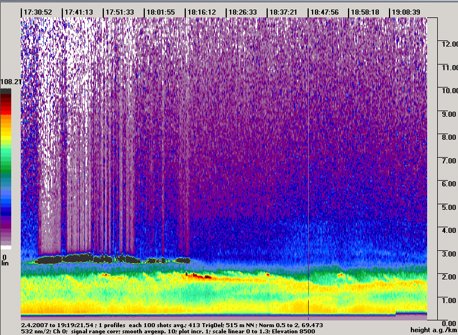
Task: Click the red band of color scale
Action: click(6, 108)
